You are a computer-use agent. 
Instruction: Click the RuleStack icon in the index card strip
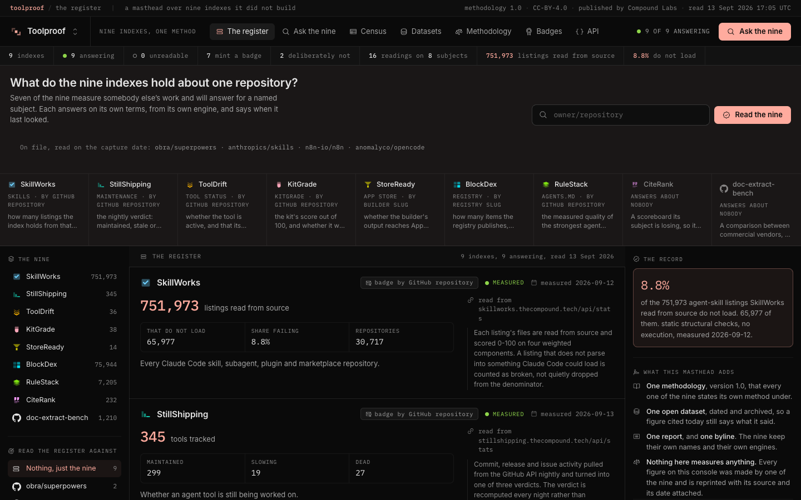pyautogui.click(x=546, y=184)
